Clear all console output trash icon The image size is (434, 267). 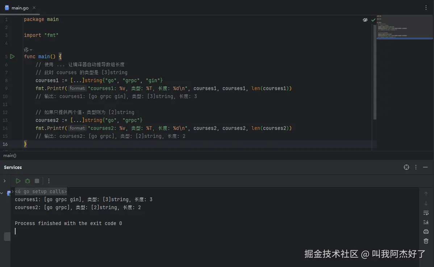(x=426, y=241)
